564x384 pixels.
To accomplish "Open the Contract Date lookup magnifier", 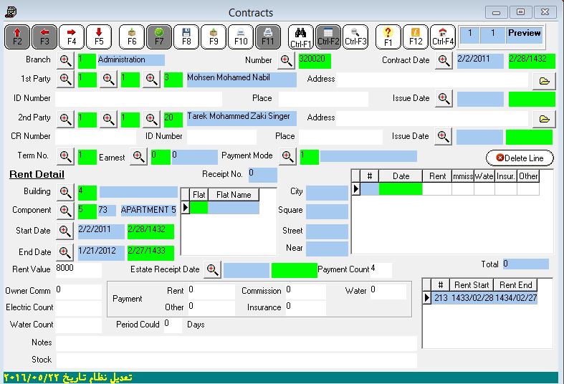I will pyautogui.click(x=444, y=60).
